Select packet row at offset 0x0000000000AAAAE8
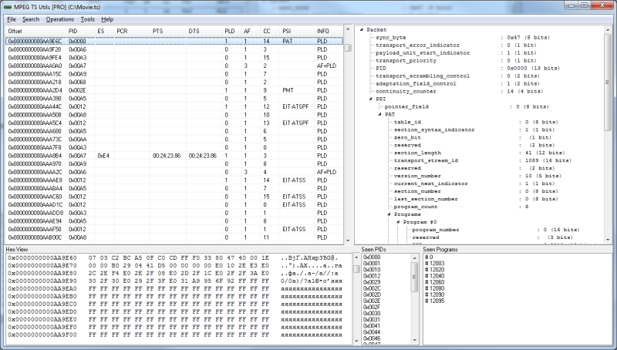 (x=174, y=180)
